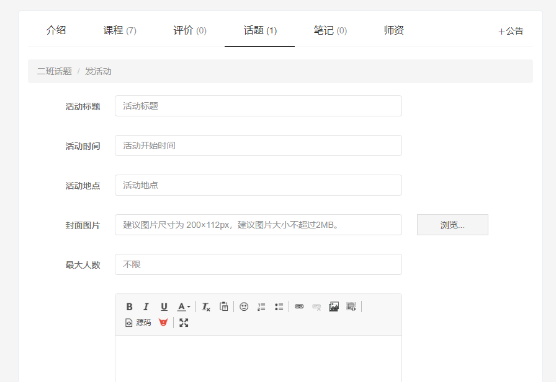Open the emoji smiley picker
This screenshot has height=382, width=556.
[x=244, y=306]
